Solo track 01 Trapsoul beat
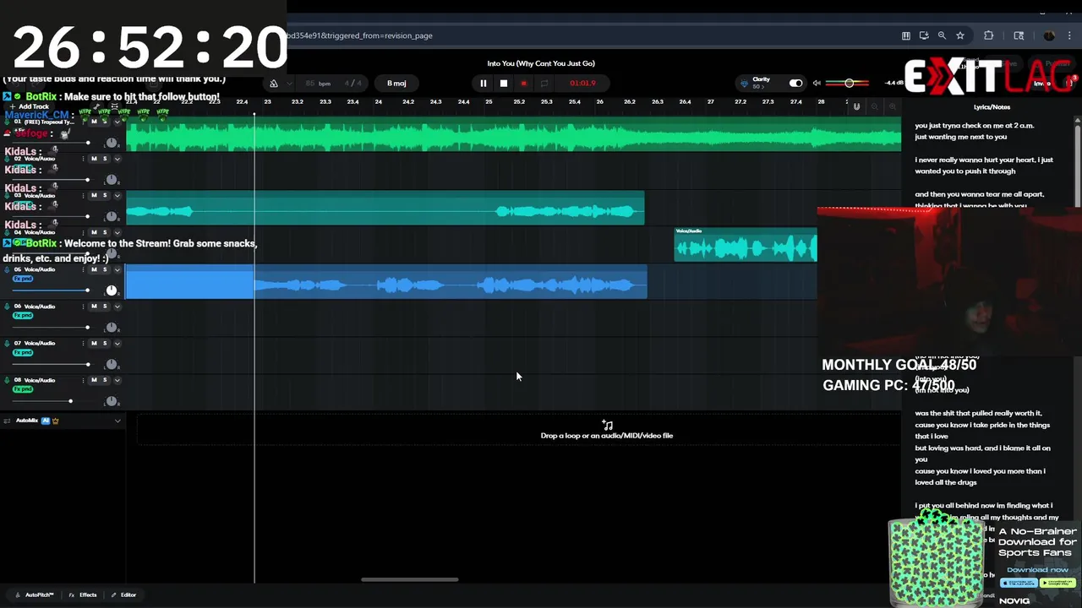 [105, 122]
